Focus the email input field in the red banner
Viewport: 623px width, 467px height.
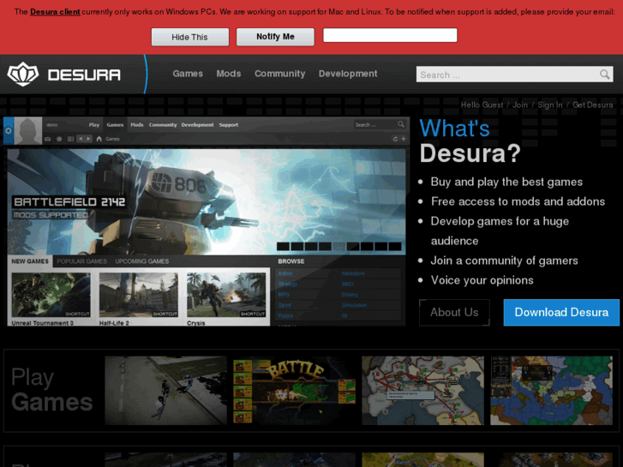tap(390, 35)
